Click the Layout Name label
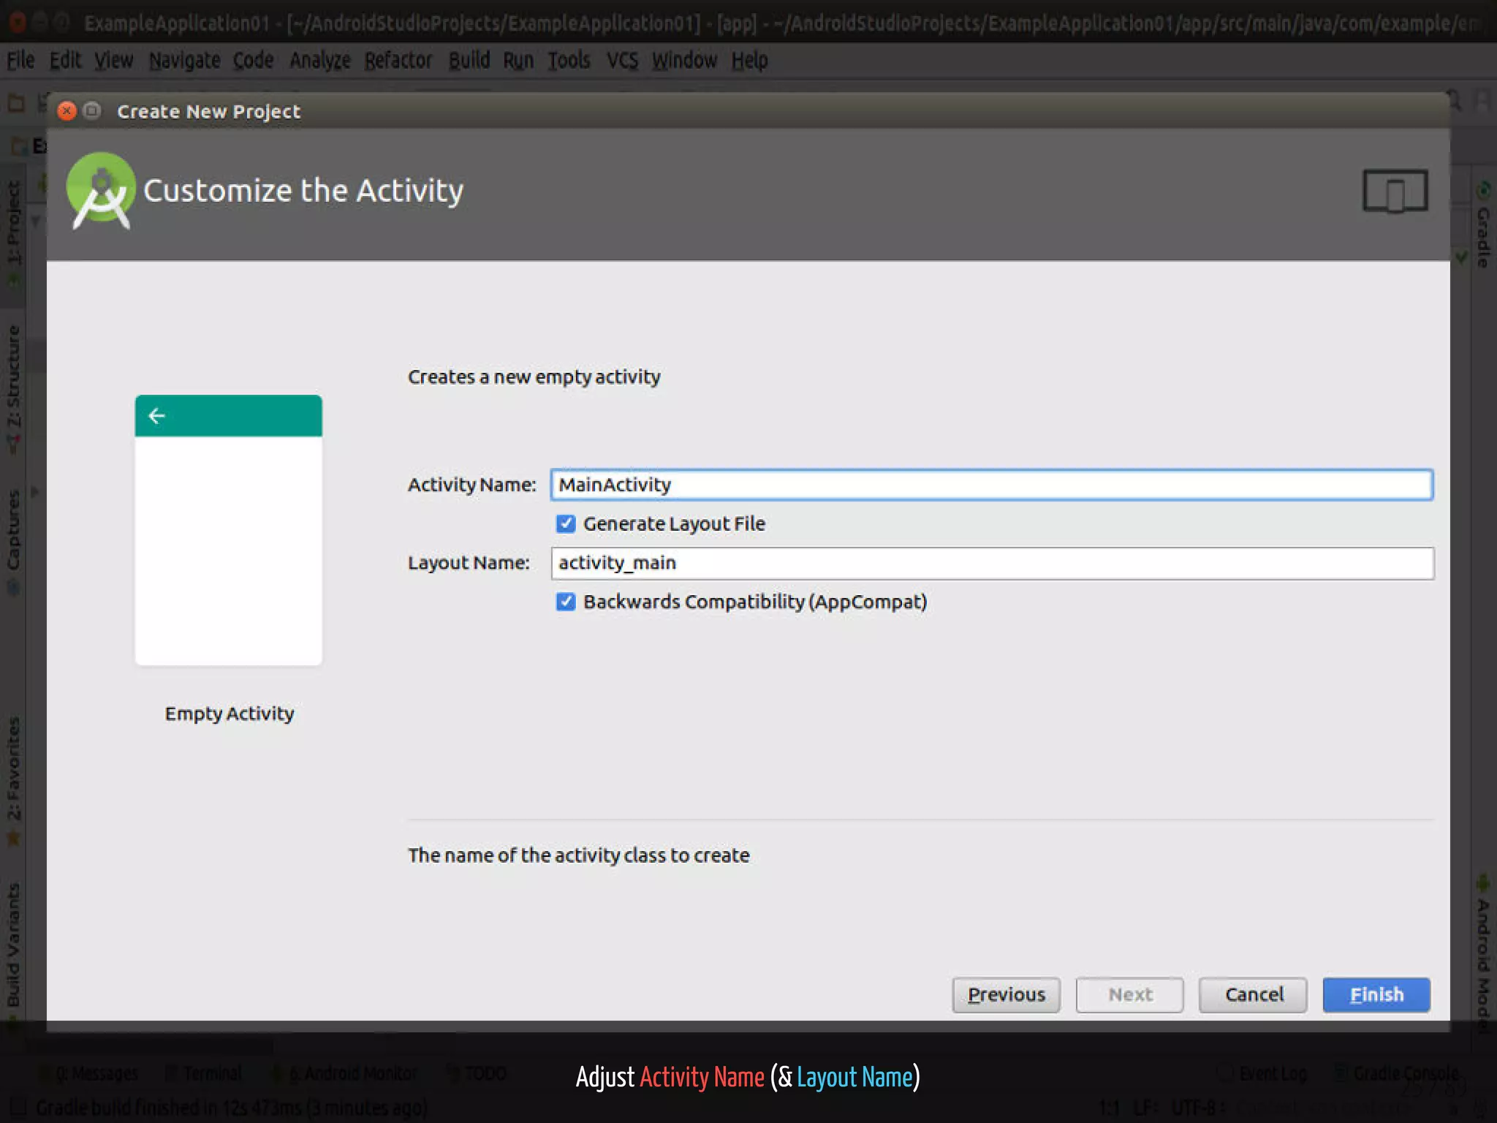Viewport: 1497px width, 1123px height. 469,562
